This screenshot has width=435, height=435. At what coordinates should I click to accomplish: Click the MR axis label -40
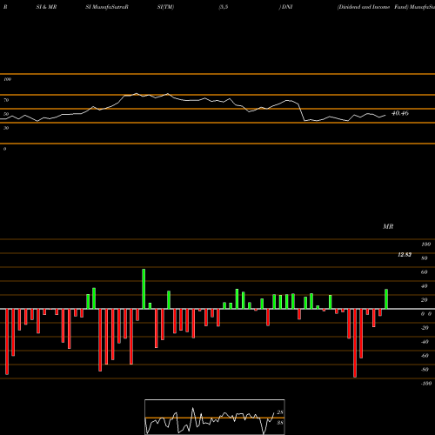pyautogui.click(x=425, y=342)
